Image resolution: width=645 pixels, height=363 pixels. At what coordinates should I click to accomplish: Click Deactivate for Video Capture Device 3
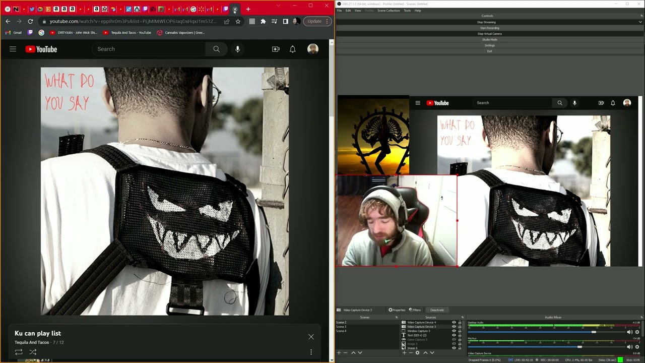pos(437,310)
